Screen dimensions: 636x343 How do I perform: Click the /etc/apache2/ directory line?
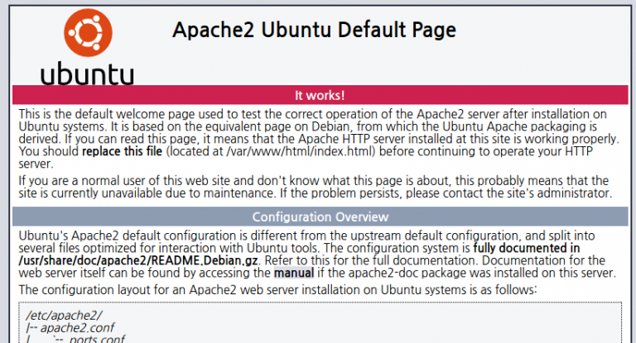64,315
